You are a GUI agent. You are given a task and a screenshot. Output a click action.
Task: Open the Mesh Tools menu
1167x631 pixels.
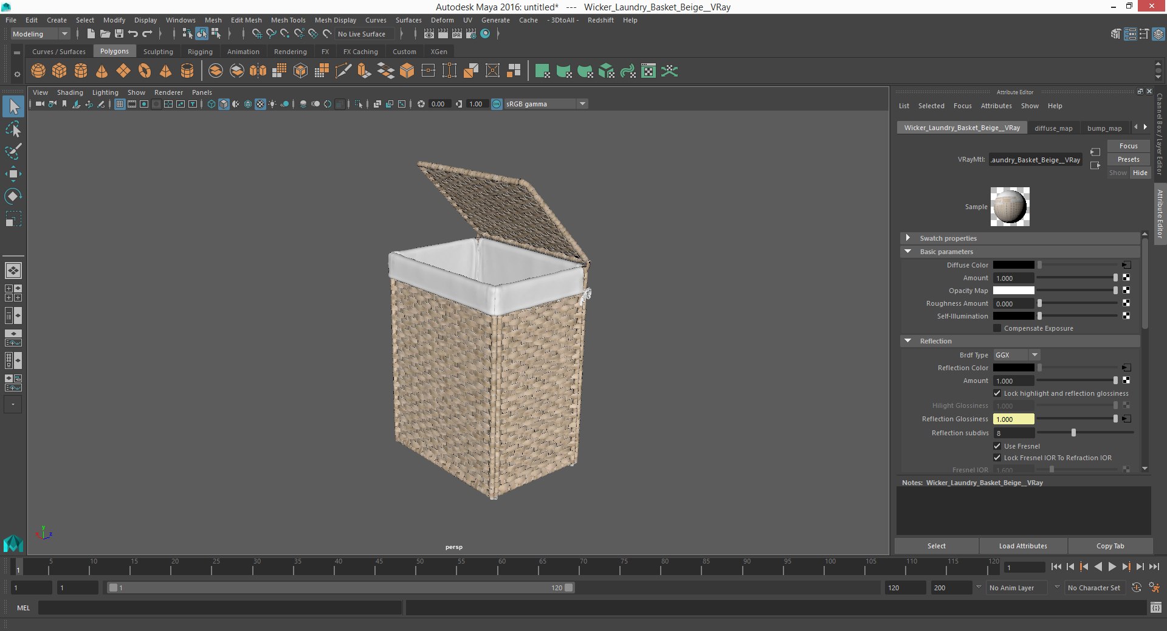tap(288, 20)
